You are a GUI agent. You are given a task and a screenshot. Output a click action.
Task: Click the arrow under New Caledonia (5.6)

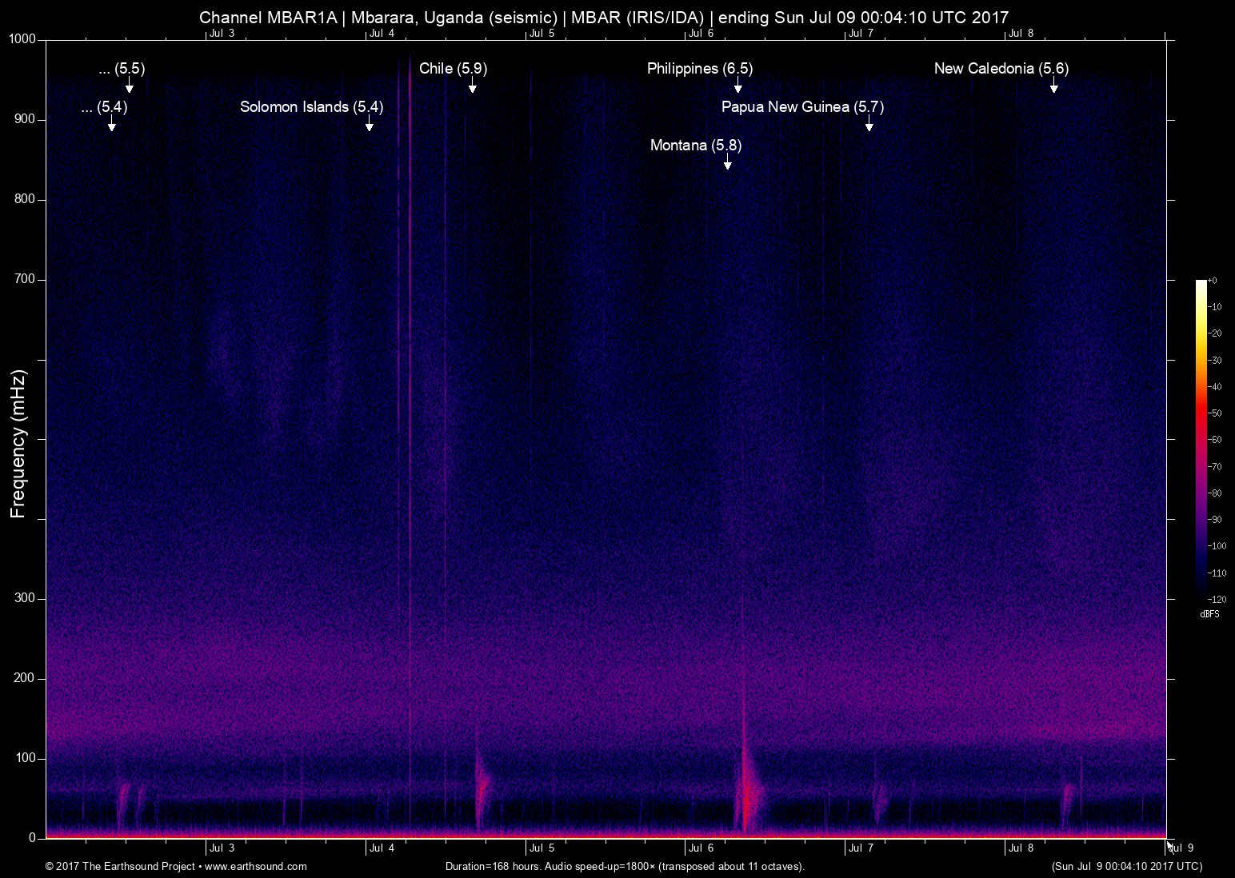tap(1053, 85)
